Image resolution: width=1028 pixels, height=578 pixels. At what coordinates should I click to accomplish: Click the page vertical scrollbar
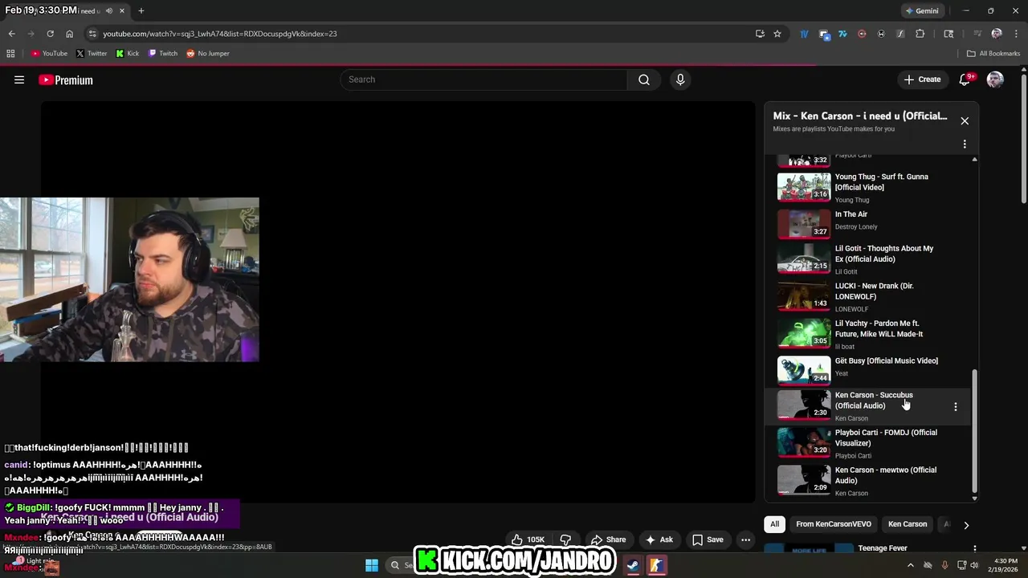[x=1024, y=140]
